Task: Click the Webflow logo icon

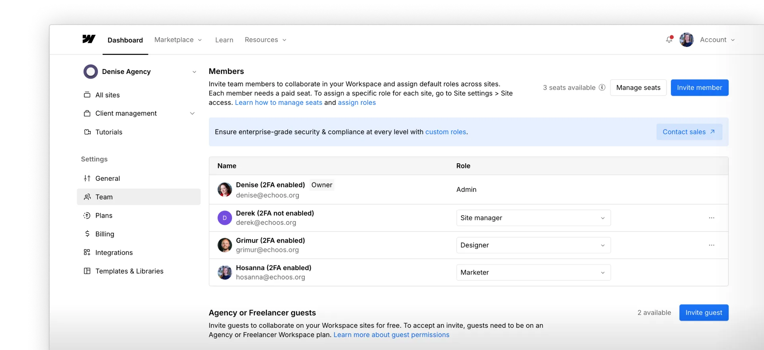Action: click(x=89, y=39)
